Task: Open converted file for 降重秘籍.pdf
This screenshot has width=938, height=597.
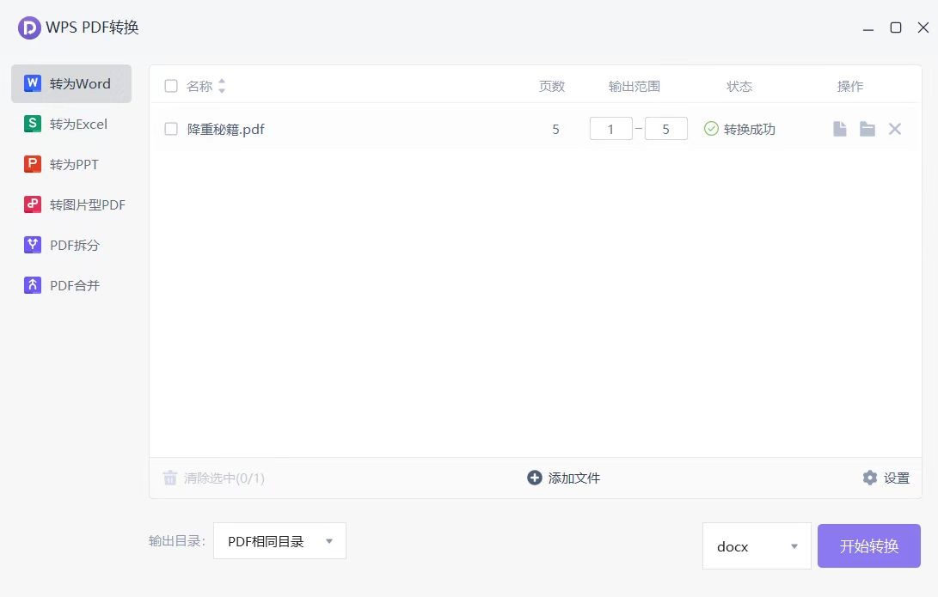Action: pyautogui.click(x=840, y=129)
